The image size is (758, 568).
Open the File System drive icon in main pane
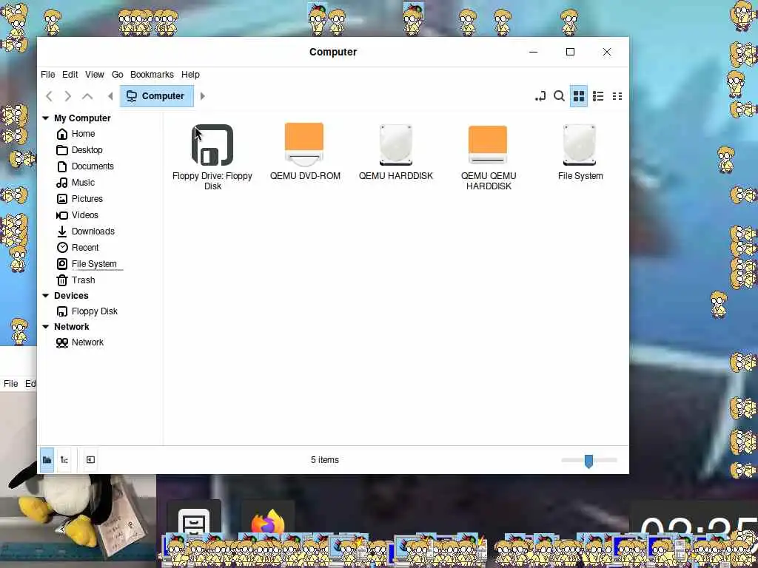580,145
